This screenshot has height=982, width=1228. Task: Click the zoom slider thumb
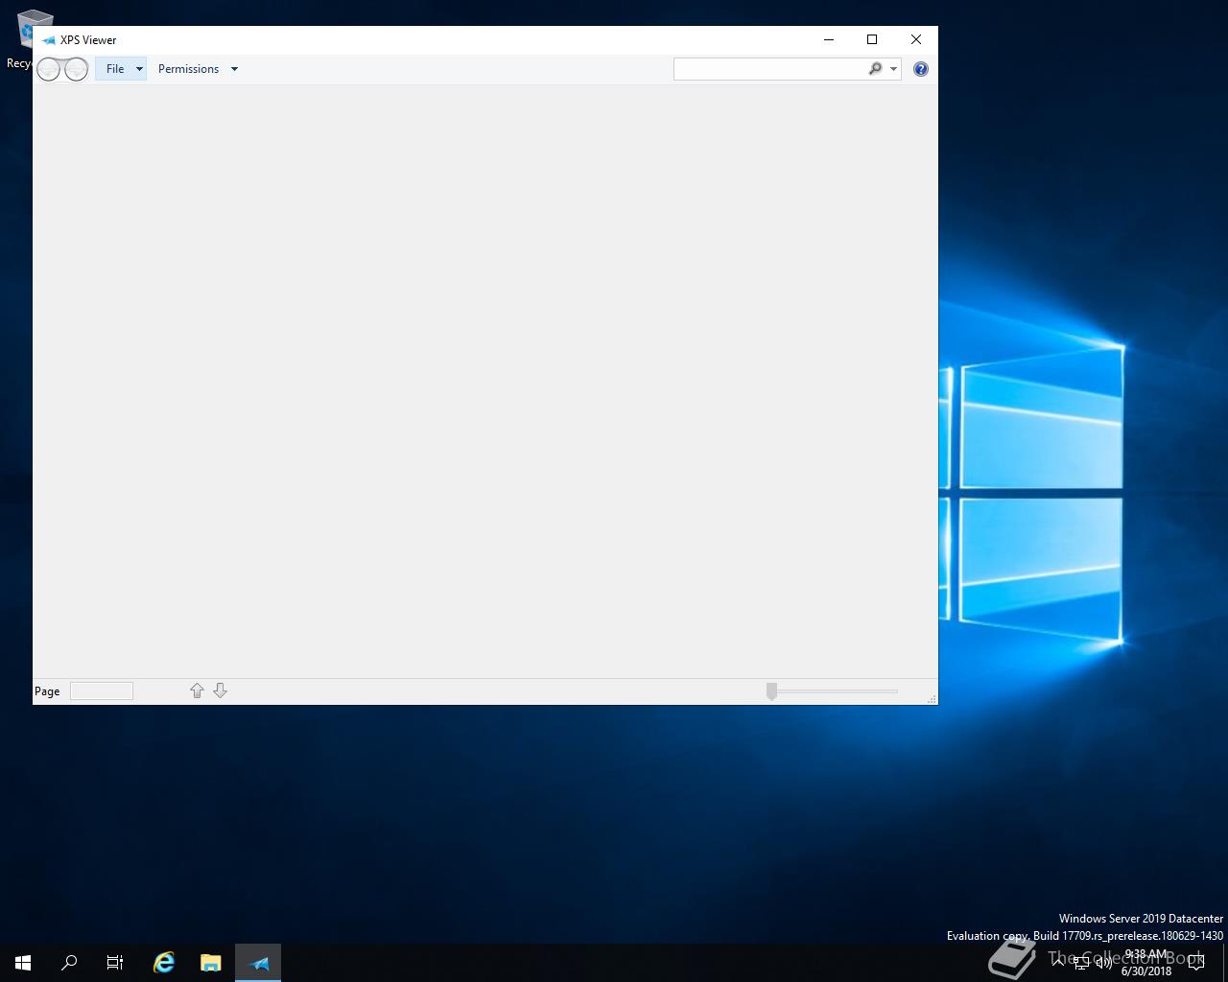coord(771,691)
